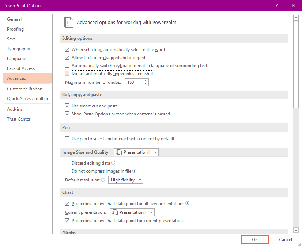
Task: Toggle chart properties for all new presentations
Action: (67, 204)
